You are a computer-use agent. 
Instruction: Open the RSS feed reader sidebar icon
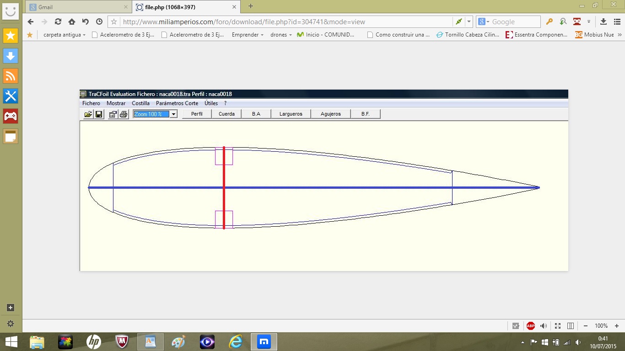[11, 75]
